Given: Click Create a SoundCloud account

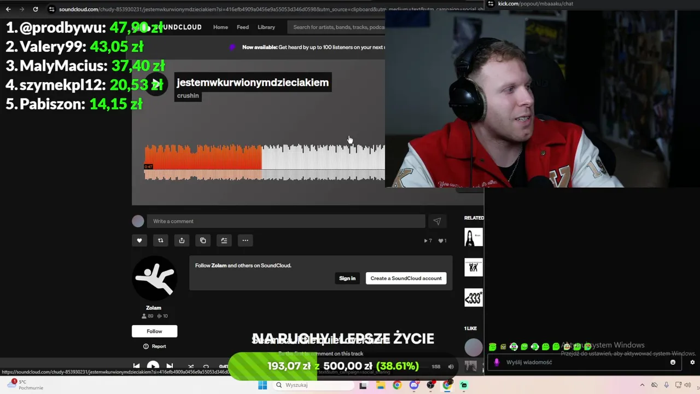Looking at the screenshot, I should point(406,278).
